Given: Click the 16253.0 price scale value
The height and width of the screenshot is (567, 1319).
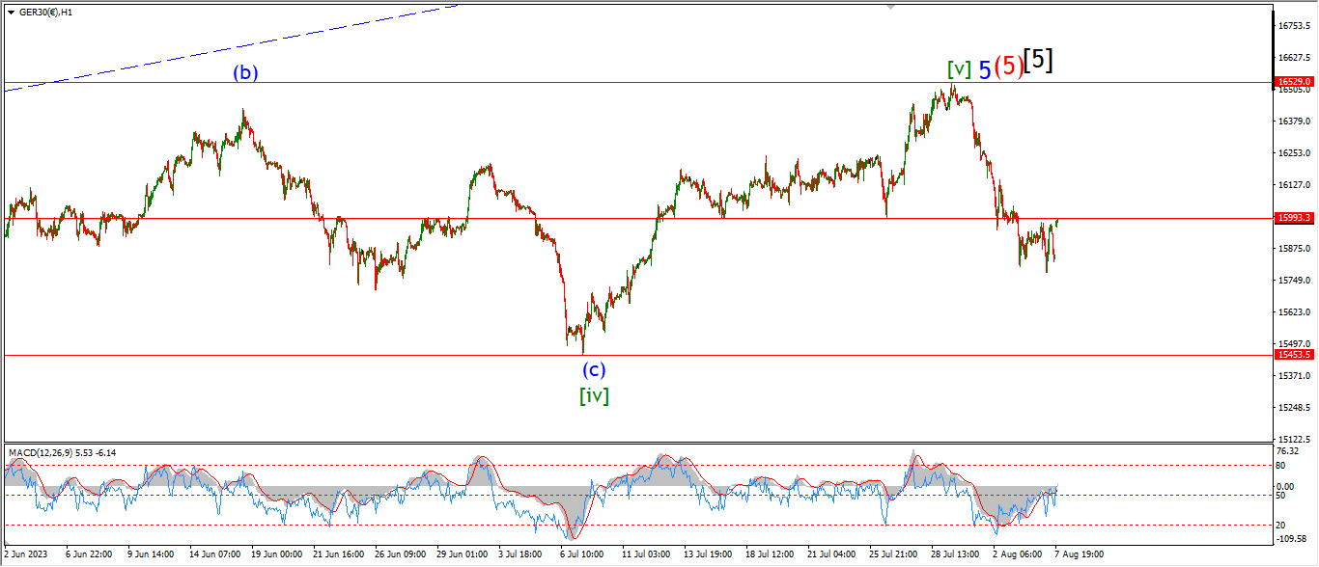Looking at the screenshot, I should pos(1293,152).
